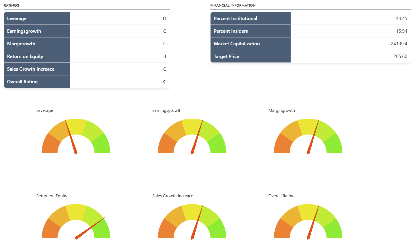This screenshot has width=411, height=251.
Task: Click the dark orange segment of Overall Rating gauge
Action: (282, 229)
